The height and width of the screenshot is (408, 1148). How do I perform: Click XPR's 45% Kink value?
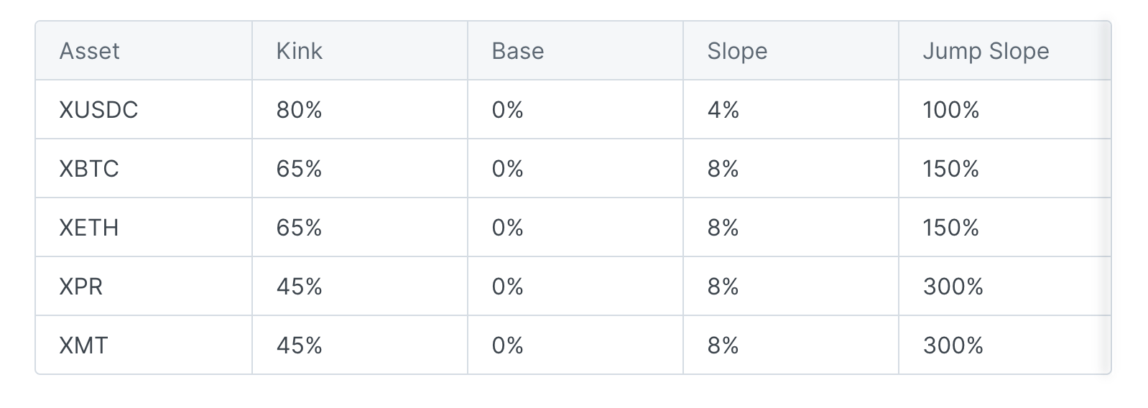299,287
